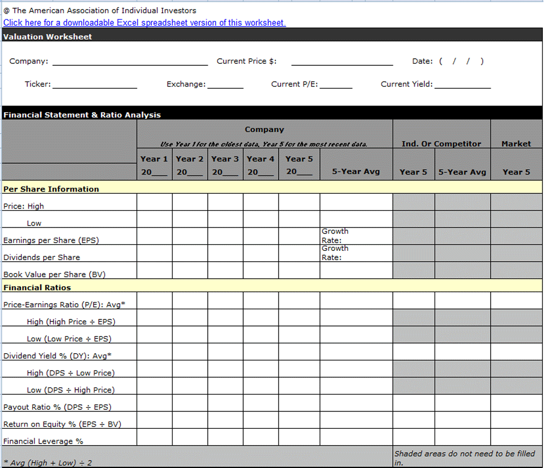
Task: Click the 'Use Year 1 for the oldest data' instruction
Action: click(x=264, y=144)
